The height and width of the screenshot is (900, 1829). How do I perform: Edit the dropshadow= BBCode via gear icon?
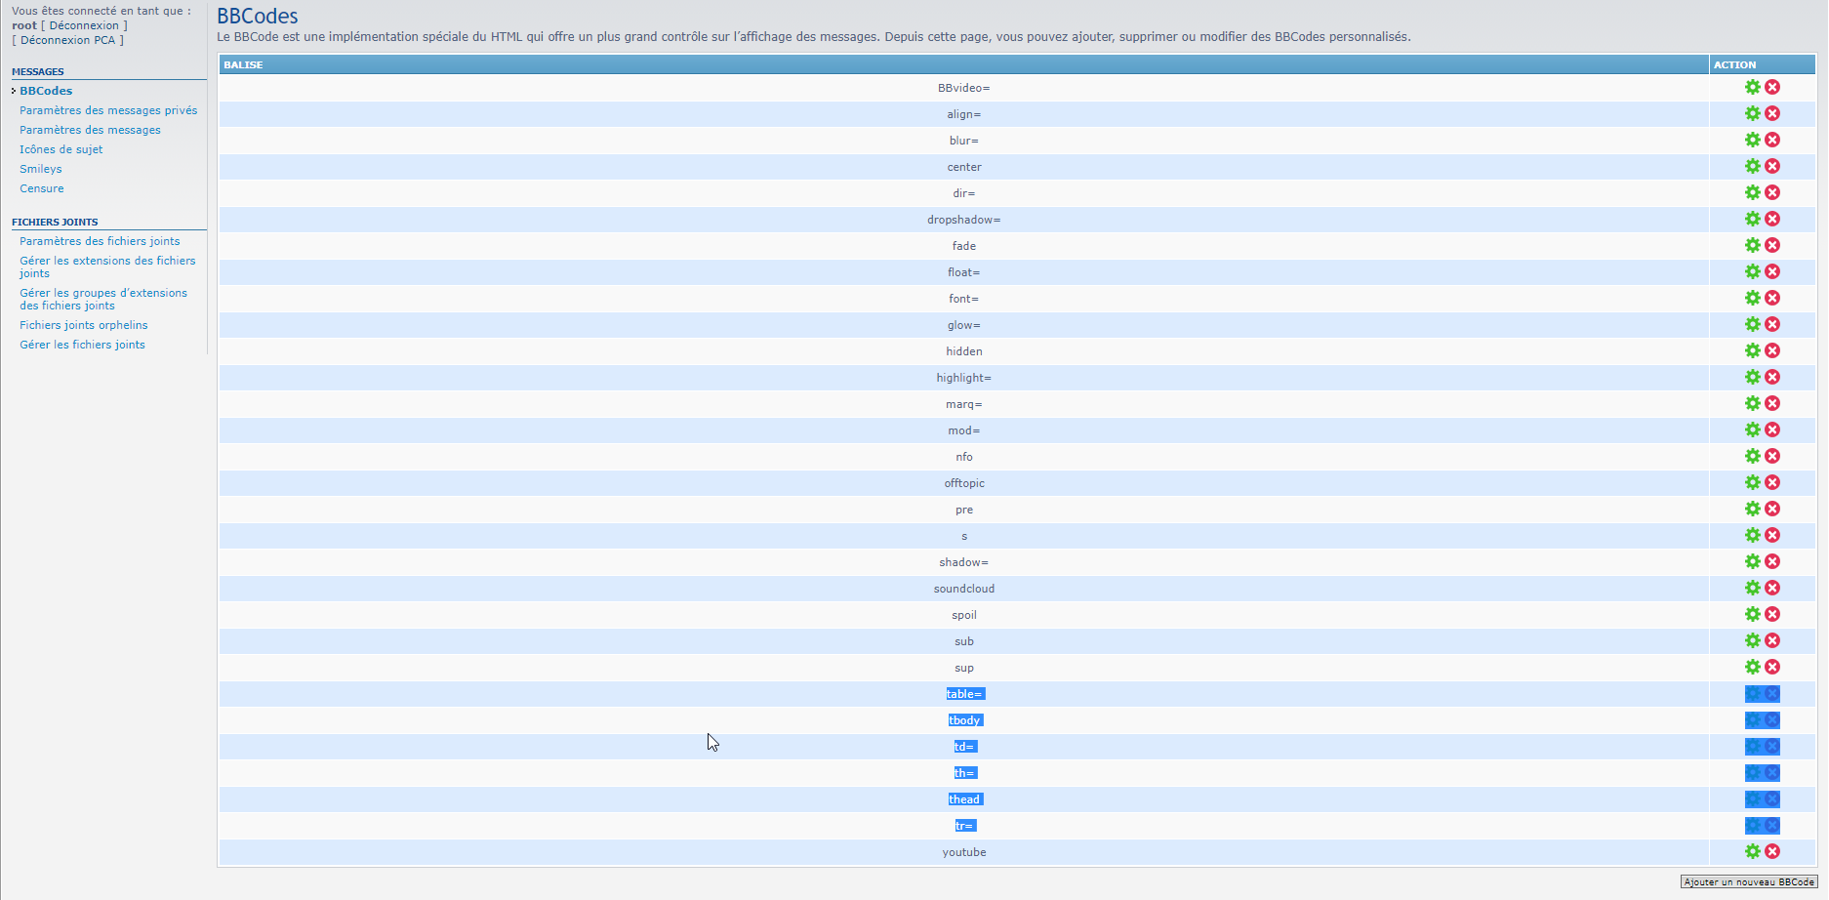tap(1752, 219)
